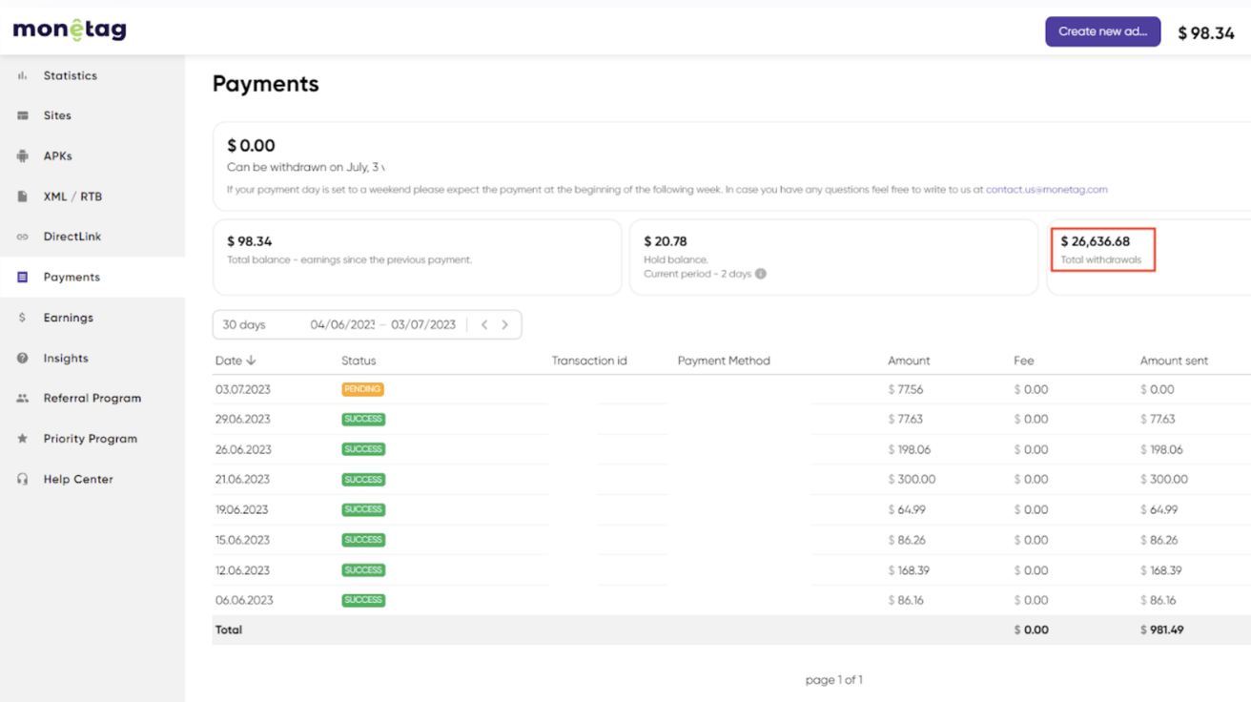Click the APKs Android icon
The width and height of the screenshot is (1251, 702).
coord(22,156)
